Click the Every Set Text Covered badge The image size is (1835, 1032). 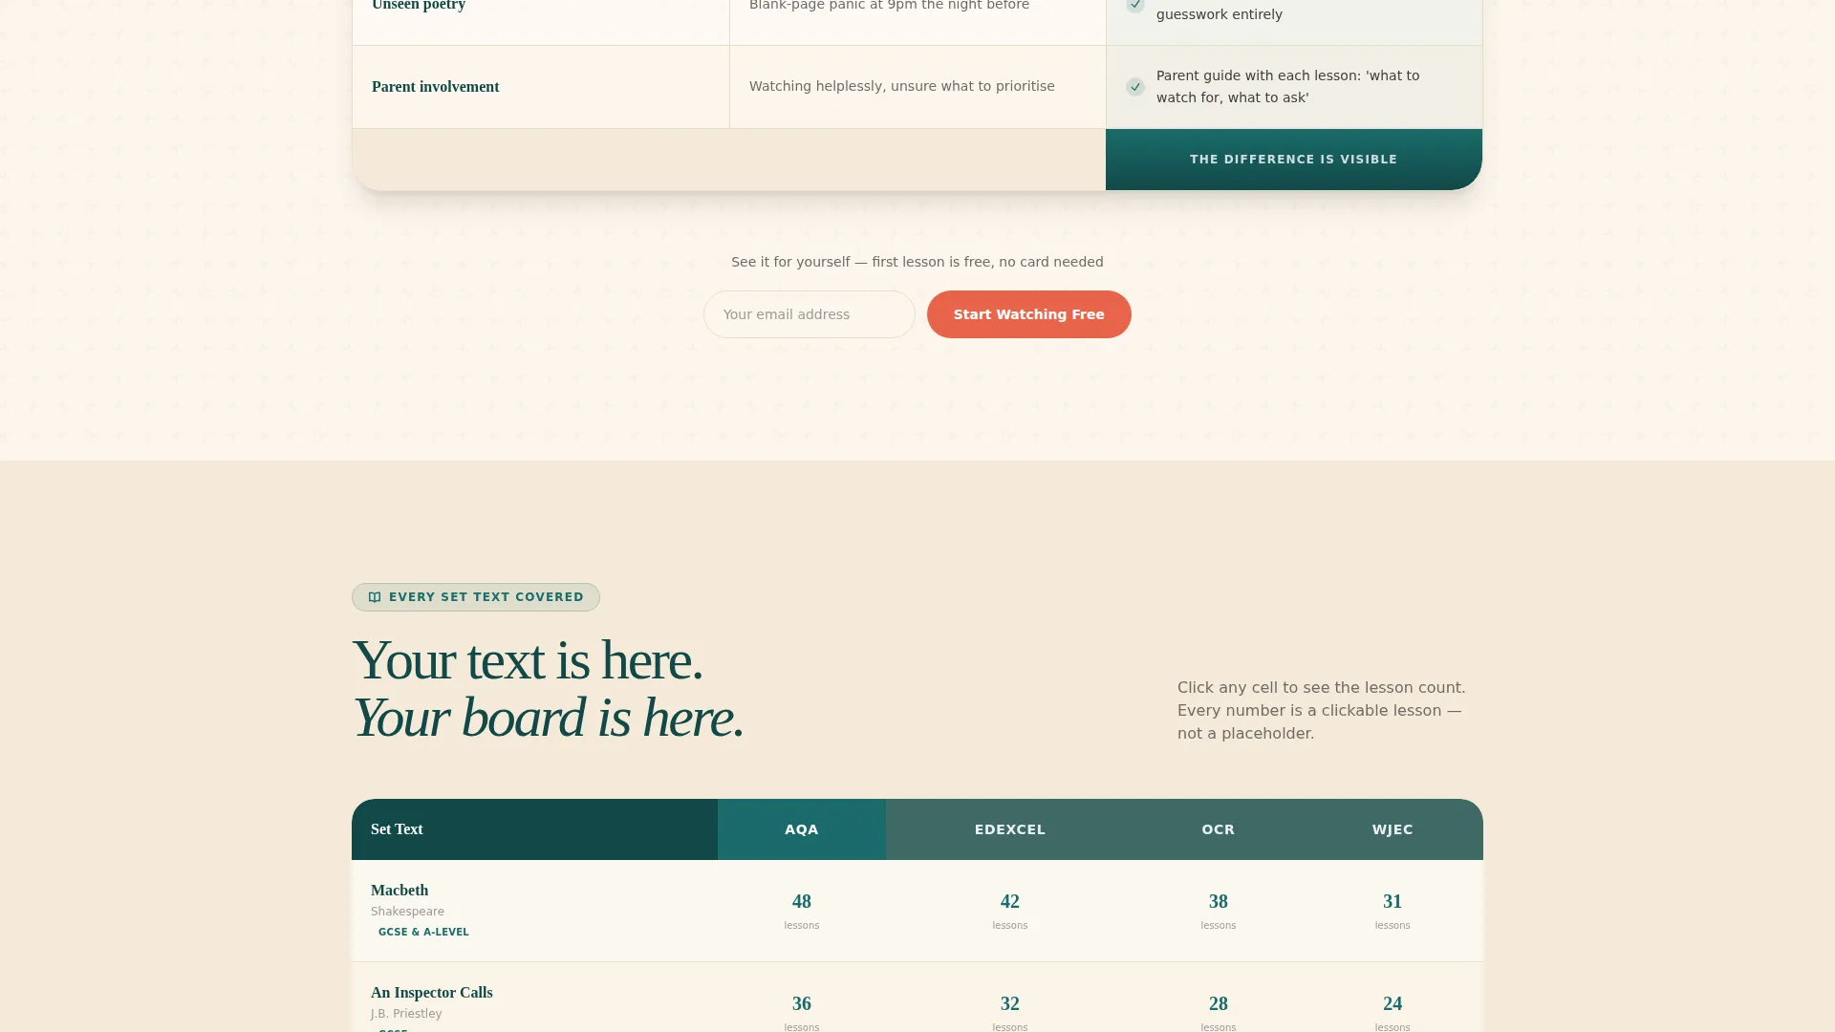(476, 597)
